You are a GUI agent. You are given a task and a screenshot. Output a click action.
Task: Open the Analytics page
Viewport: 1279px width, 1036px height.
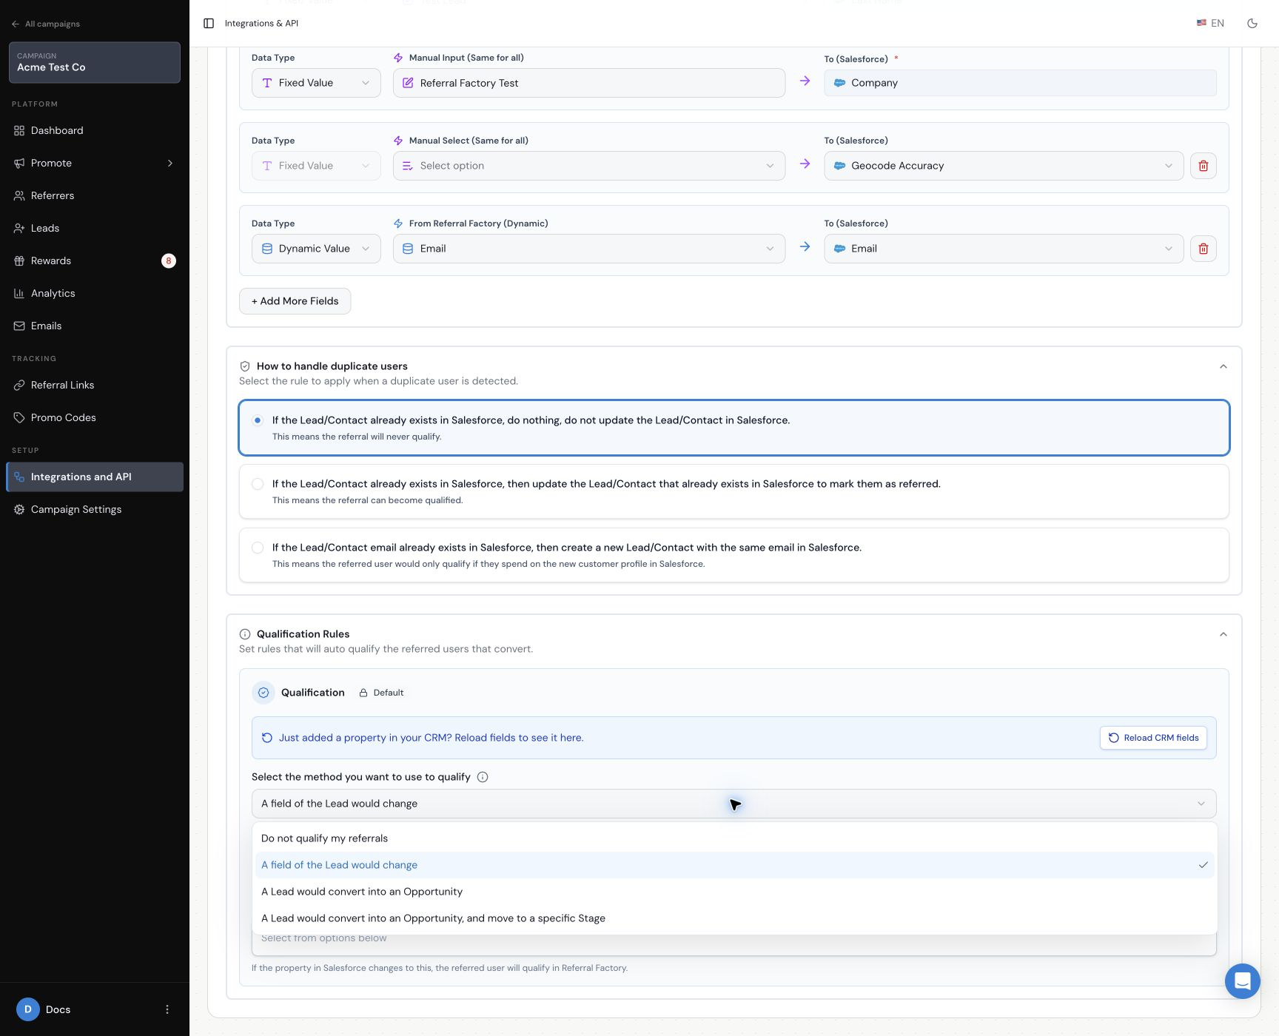click(x=95, y=293)
